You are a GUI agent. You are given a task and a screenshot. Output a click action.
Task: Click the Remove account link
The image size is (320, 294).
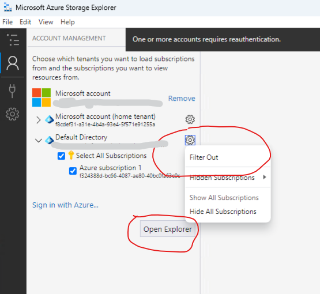point(182,99)
